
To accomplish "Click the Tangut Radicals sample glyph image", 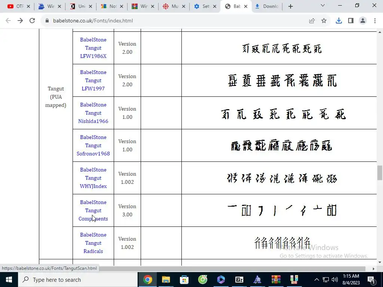I will [x=282, y=243].
